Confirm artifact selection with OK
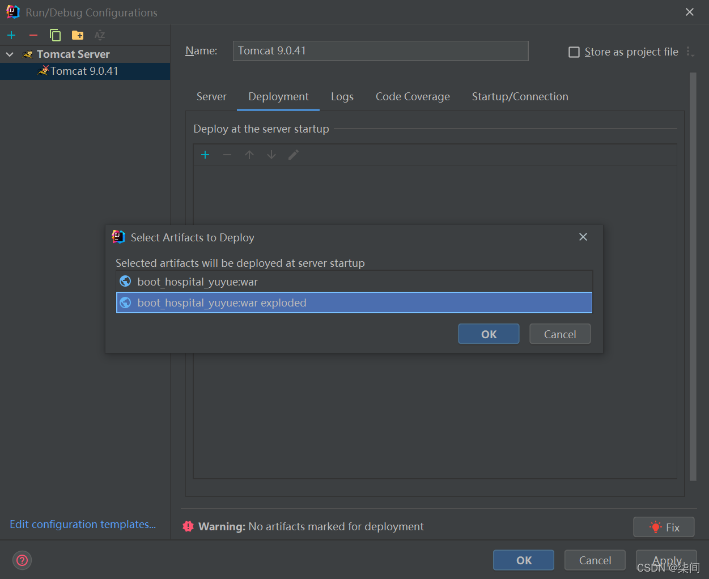This screenshot has height=579, width=709. point(489,334)
